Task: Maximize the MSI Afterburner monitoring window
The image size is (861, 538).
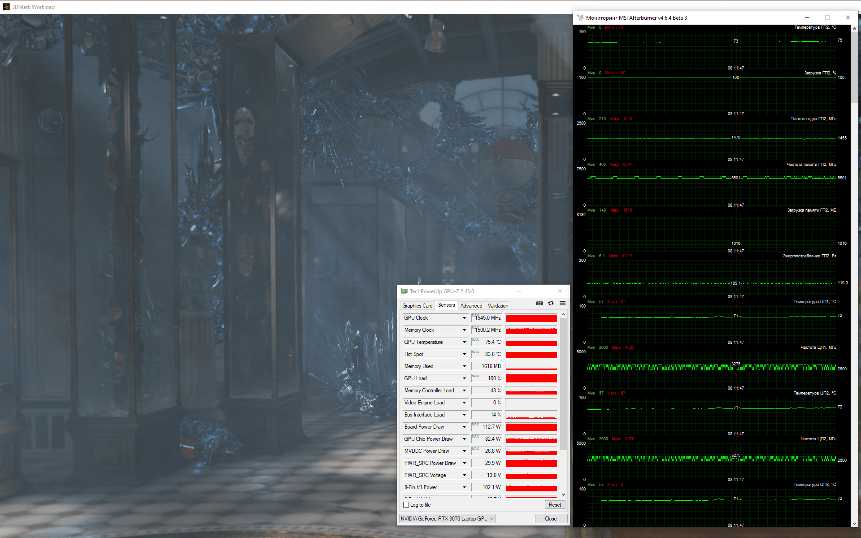Action: (827, 18)
